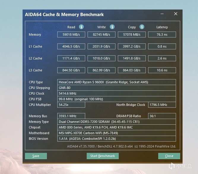
Task: Click BIOS Version field 1.A1A
Action: [x=117, y=139]
